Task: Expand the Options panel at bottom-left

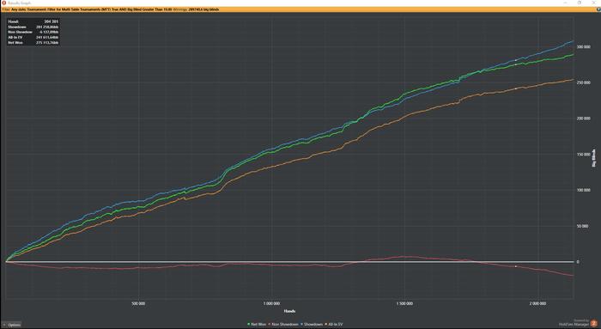Action: tap(11, 325)
